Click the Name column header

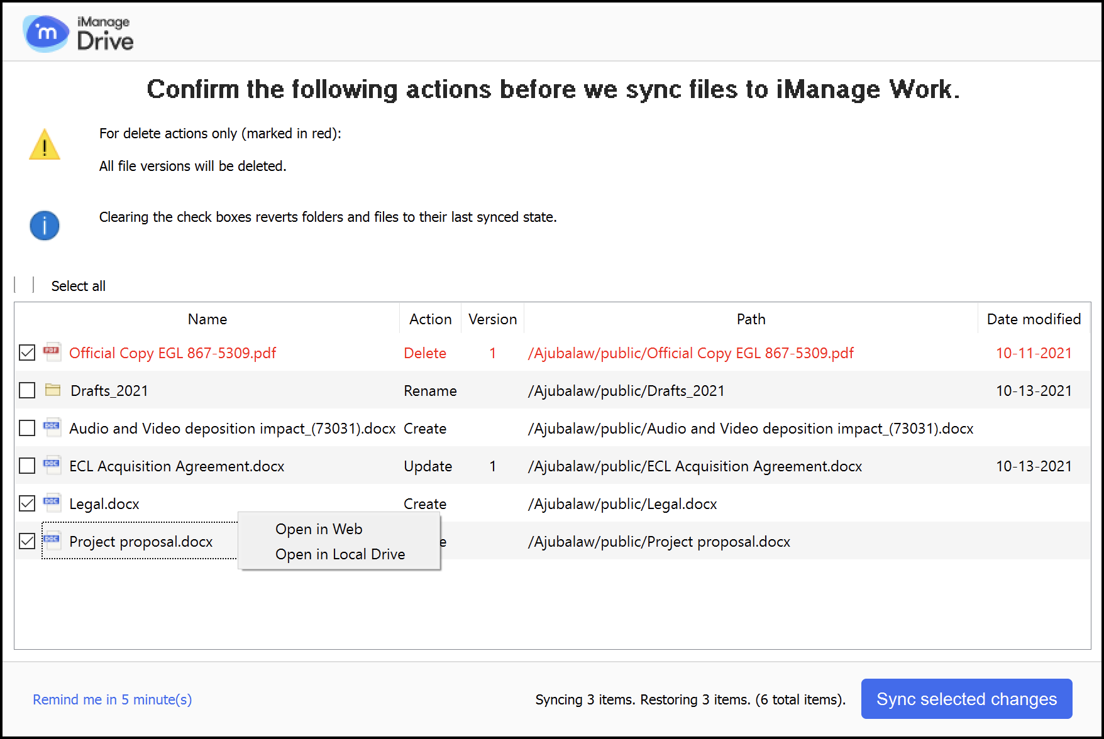207,319
